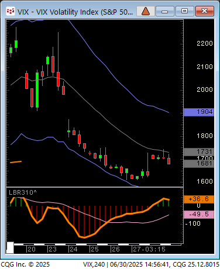
Task: Close the VIX chart window
Action: (x=205, y=11)
